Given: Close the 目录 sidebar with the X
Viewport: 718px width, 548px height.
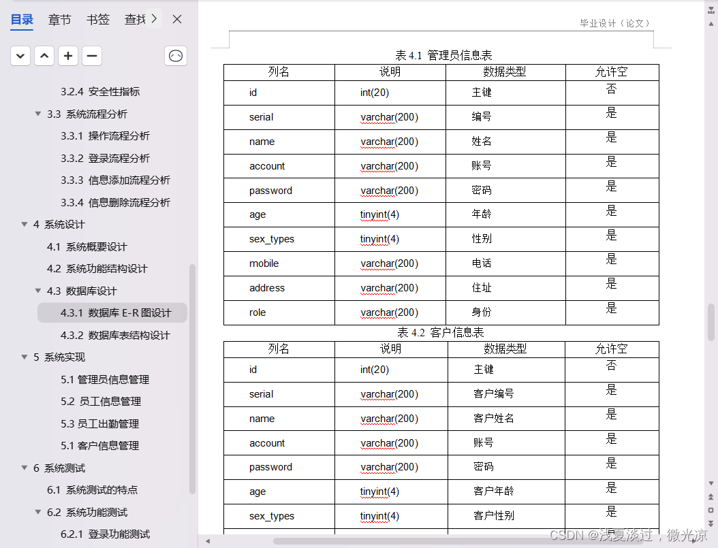Looking at the screenshot, I should 176,18.
